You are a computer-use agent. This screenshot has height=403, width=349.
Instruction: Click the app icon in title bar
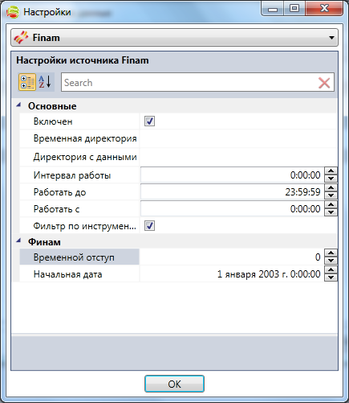pos(13,12)
